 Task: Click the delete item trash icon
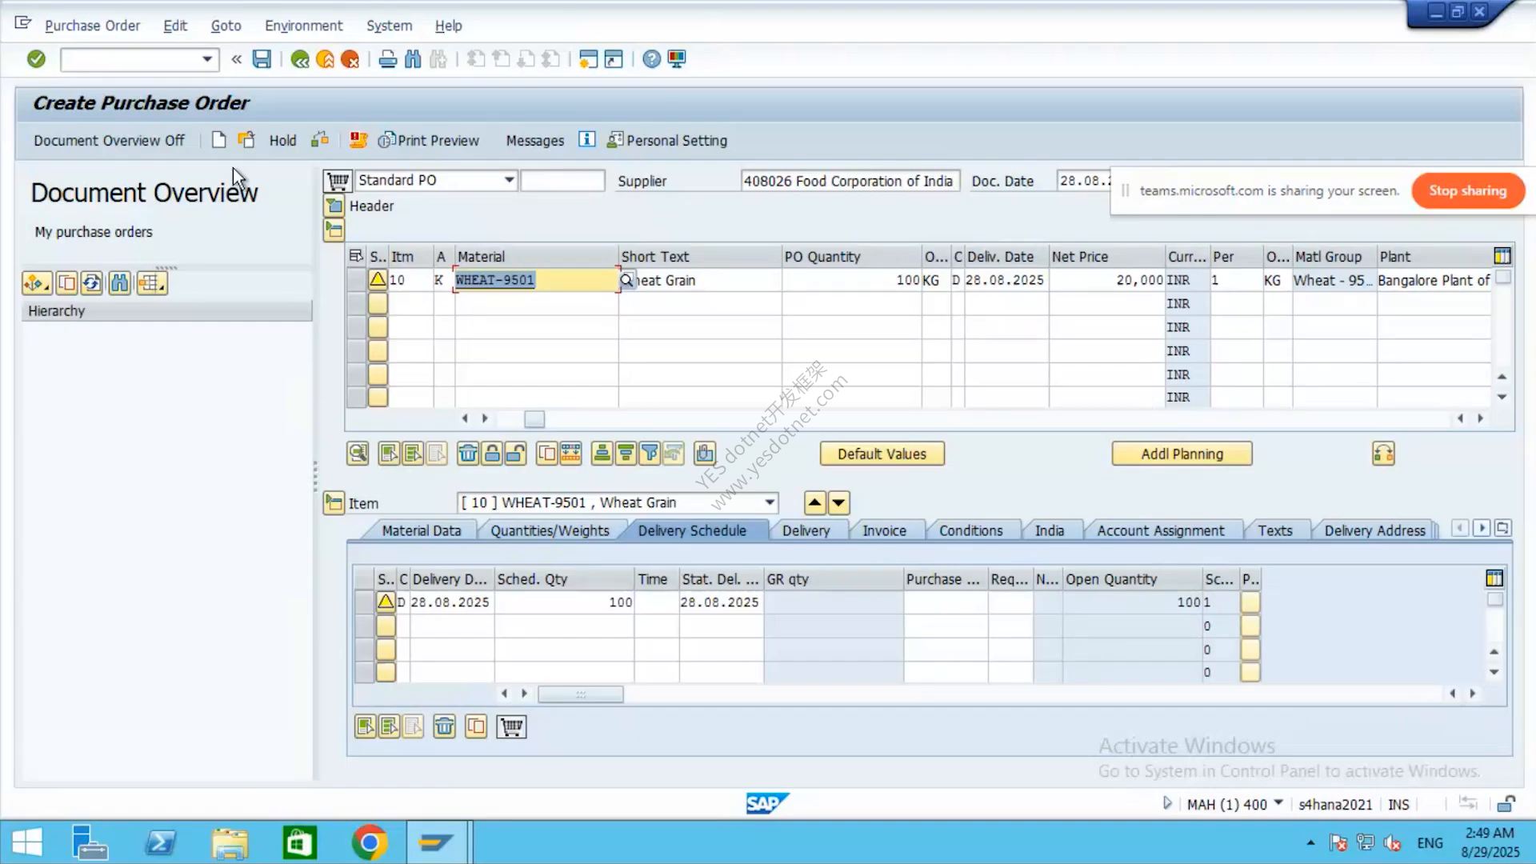(468, 454)
